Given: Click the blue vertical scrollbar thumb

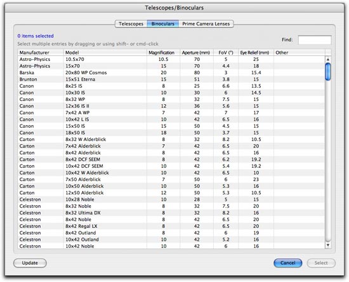Looking at the screenshot, I should click(328, 72).
